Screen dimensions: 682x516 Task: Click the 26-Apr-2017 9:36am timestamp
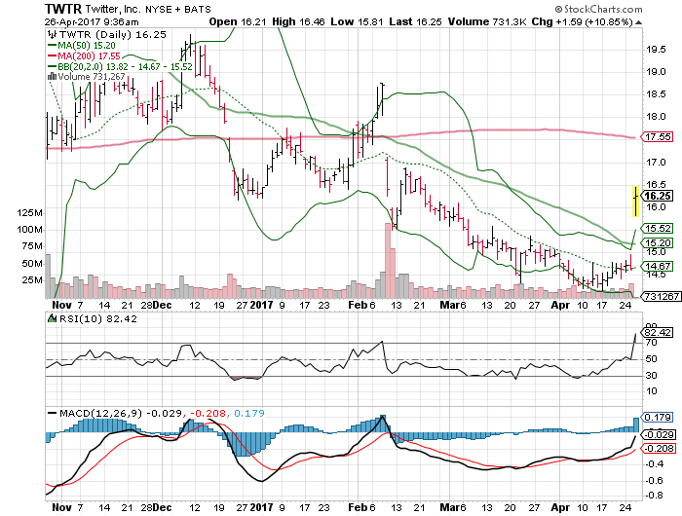(x=92, y=21)
